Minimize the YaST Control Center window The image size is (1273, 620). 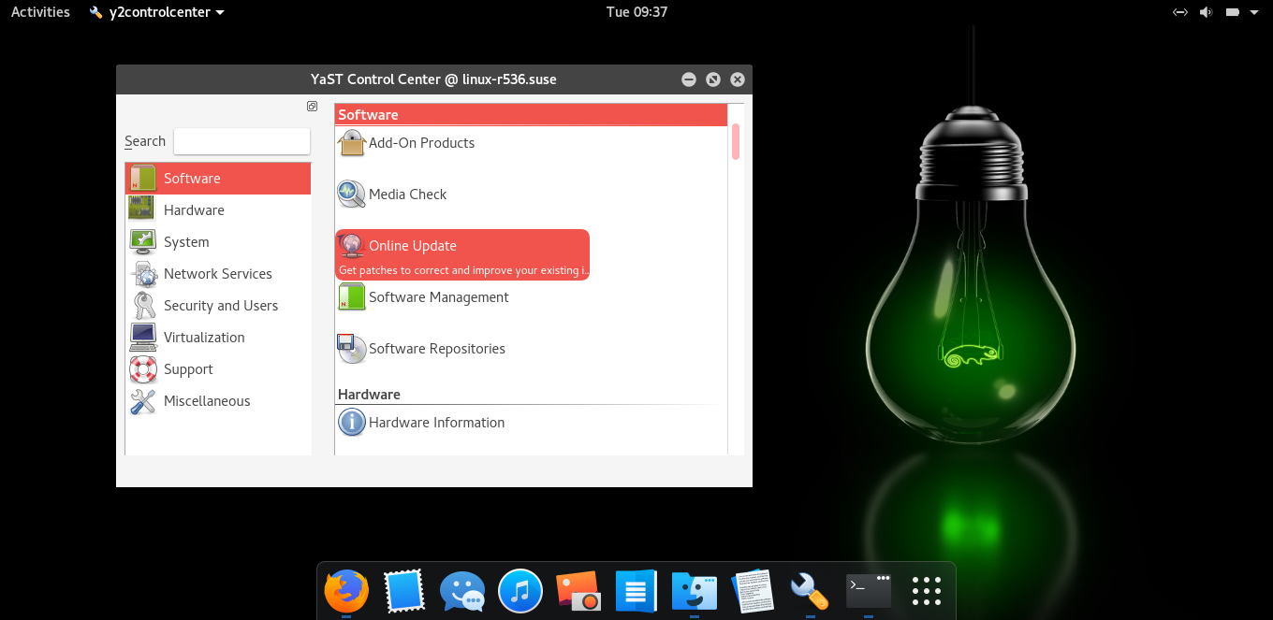pos(689,79)
